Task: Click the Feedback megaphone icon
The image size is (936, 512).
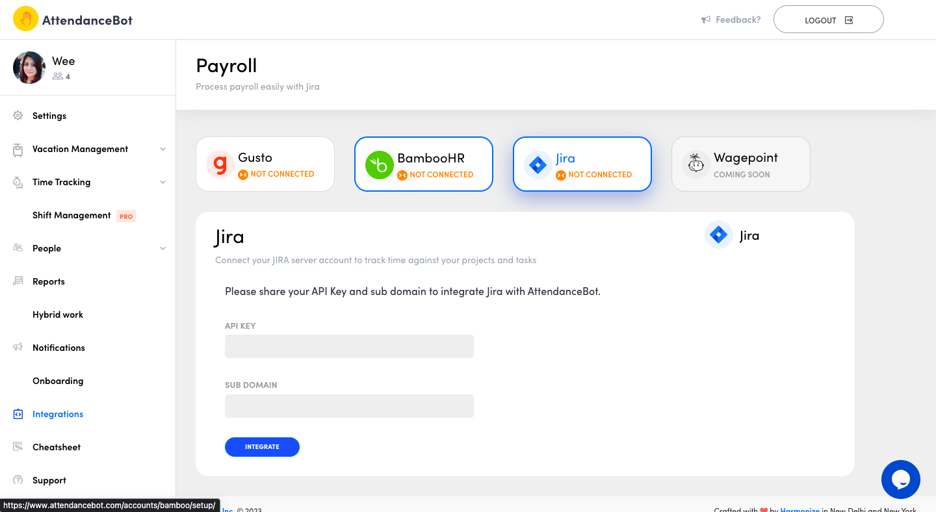Action: (706, 20)
